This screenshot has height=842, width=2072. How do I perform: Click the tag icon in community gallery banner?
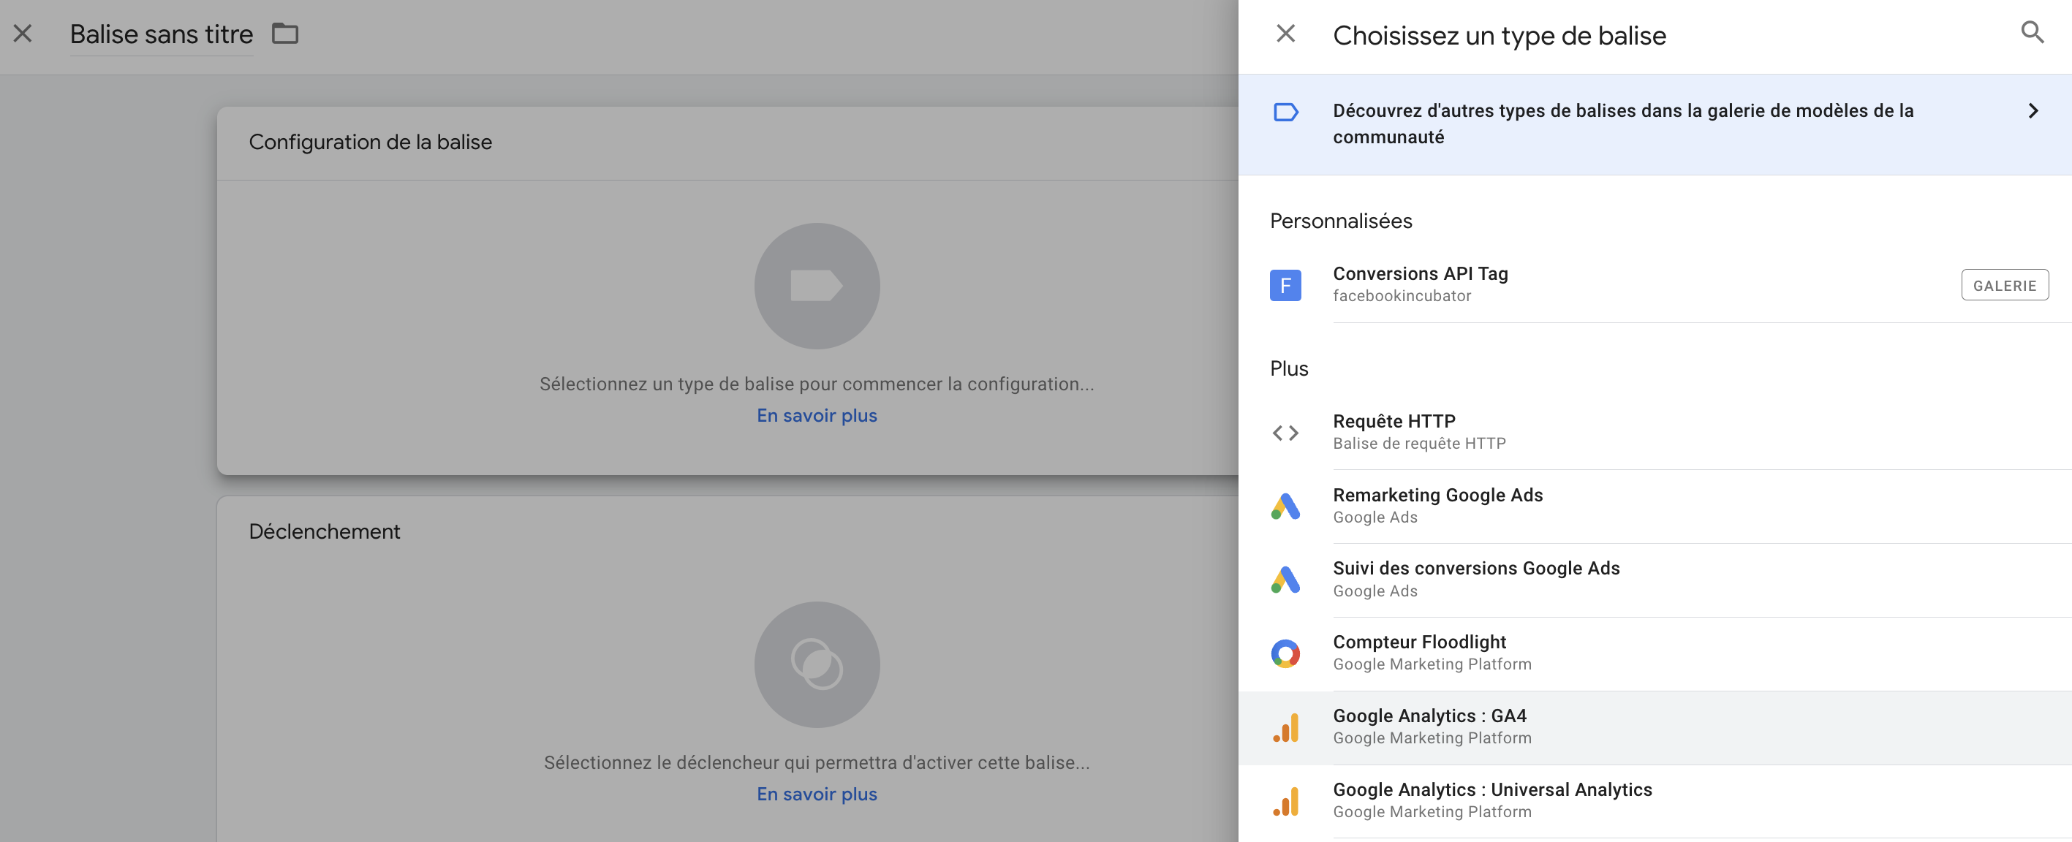pos(1285,112)
